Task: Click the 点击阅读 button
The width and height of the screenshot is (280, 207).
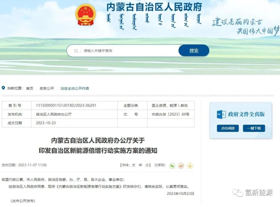Action: coord(228,128)
